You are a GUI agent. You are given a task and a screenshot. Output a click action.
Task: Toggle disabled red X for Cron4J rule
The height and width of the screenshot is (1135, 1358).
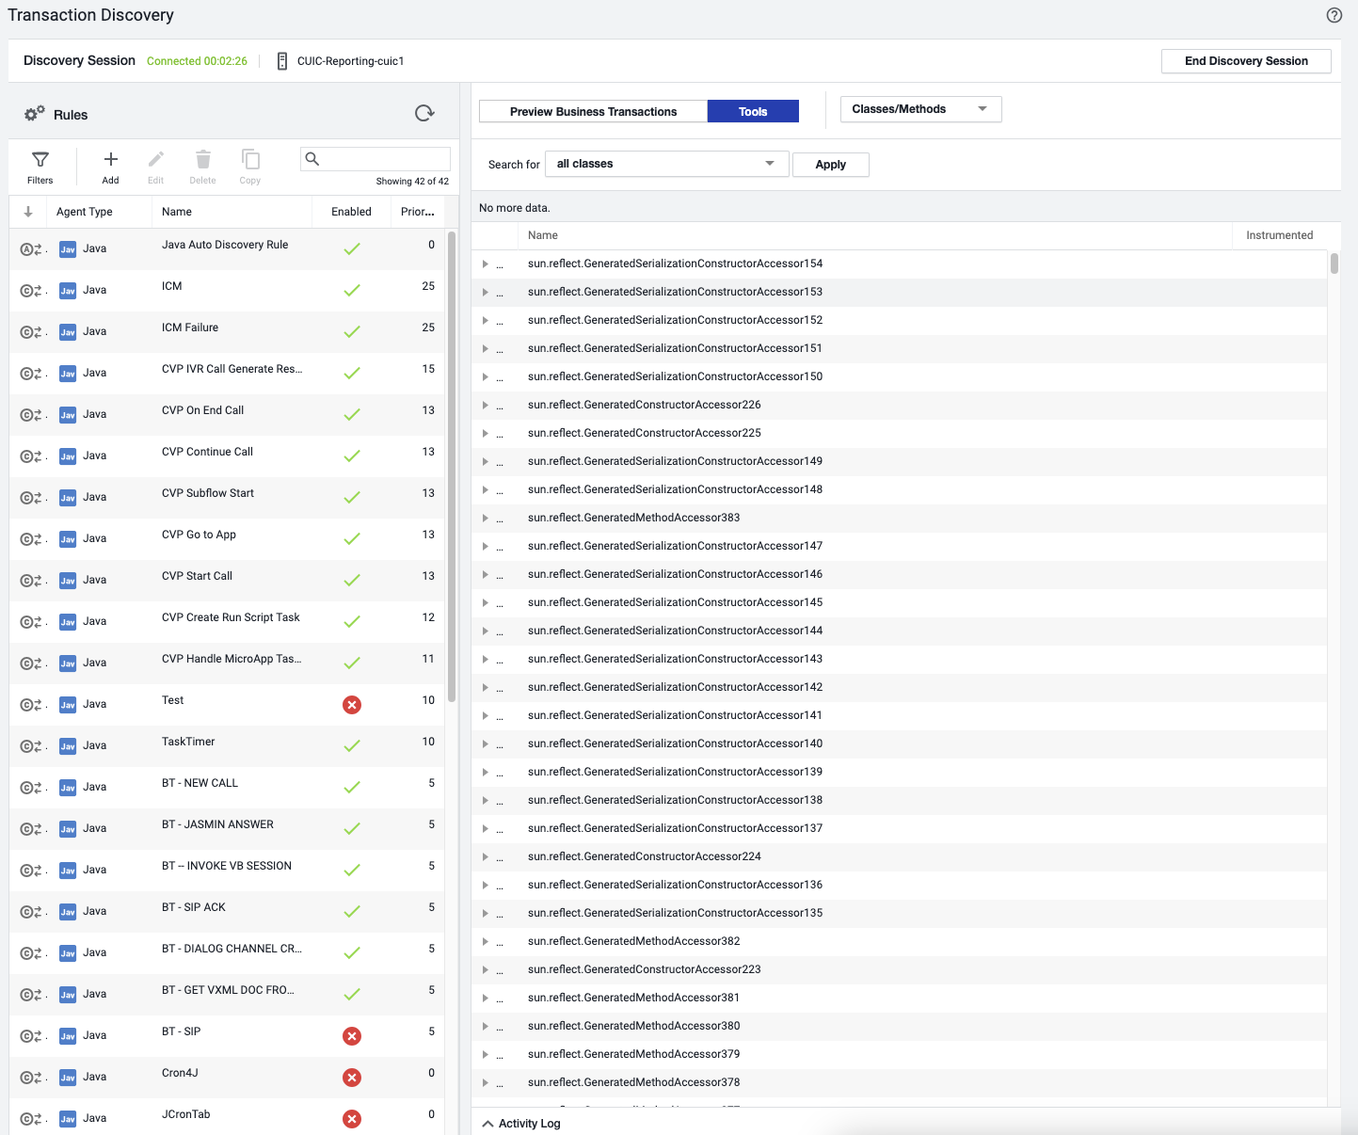coord(352,1078)
